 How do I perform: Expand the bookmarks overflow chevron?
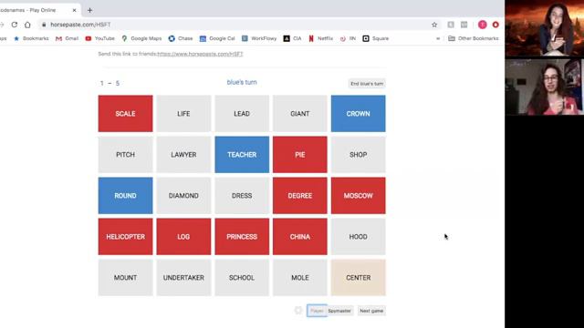[x=438, y=38]
